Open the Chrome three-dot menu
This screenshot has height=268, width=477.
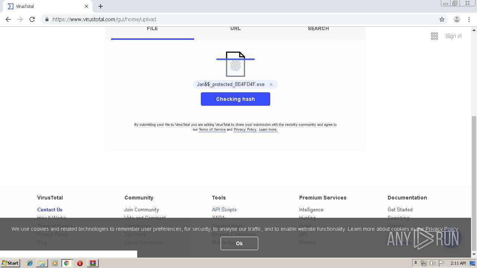point(469,19)
